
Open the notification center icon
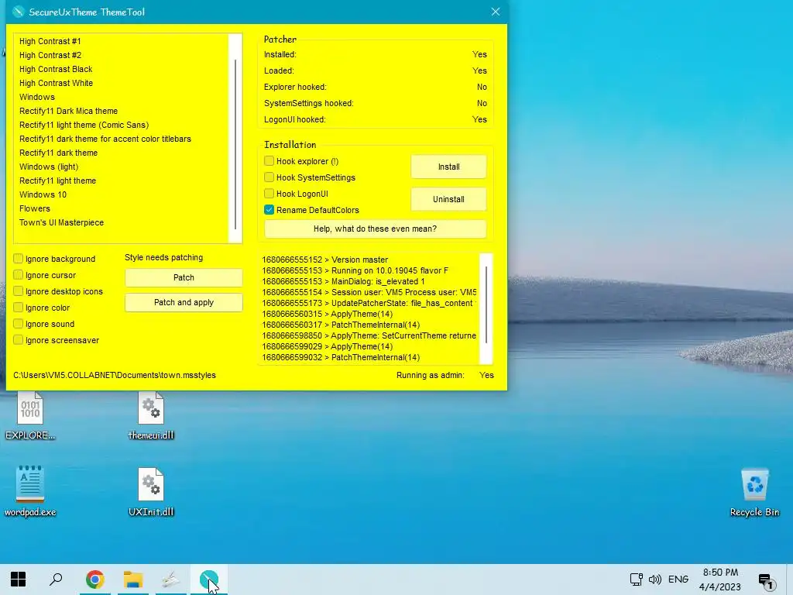point(766,581)
